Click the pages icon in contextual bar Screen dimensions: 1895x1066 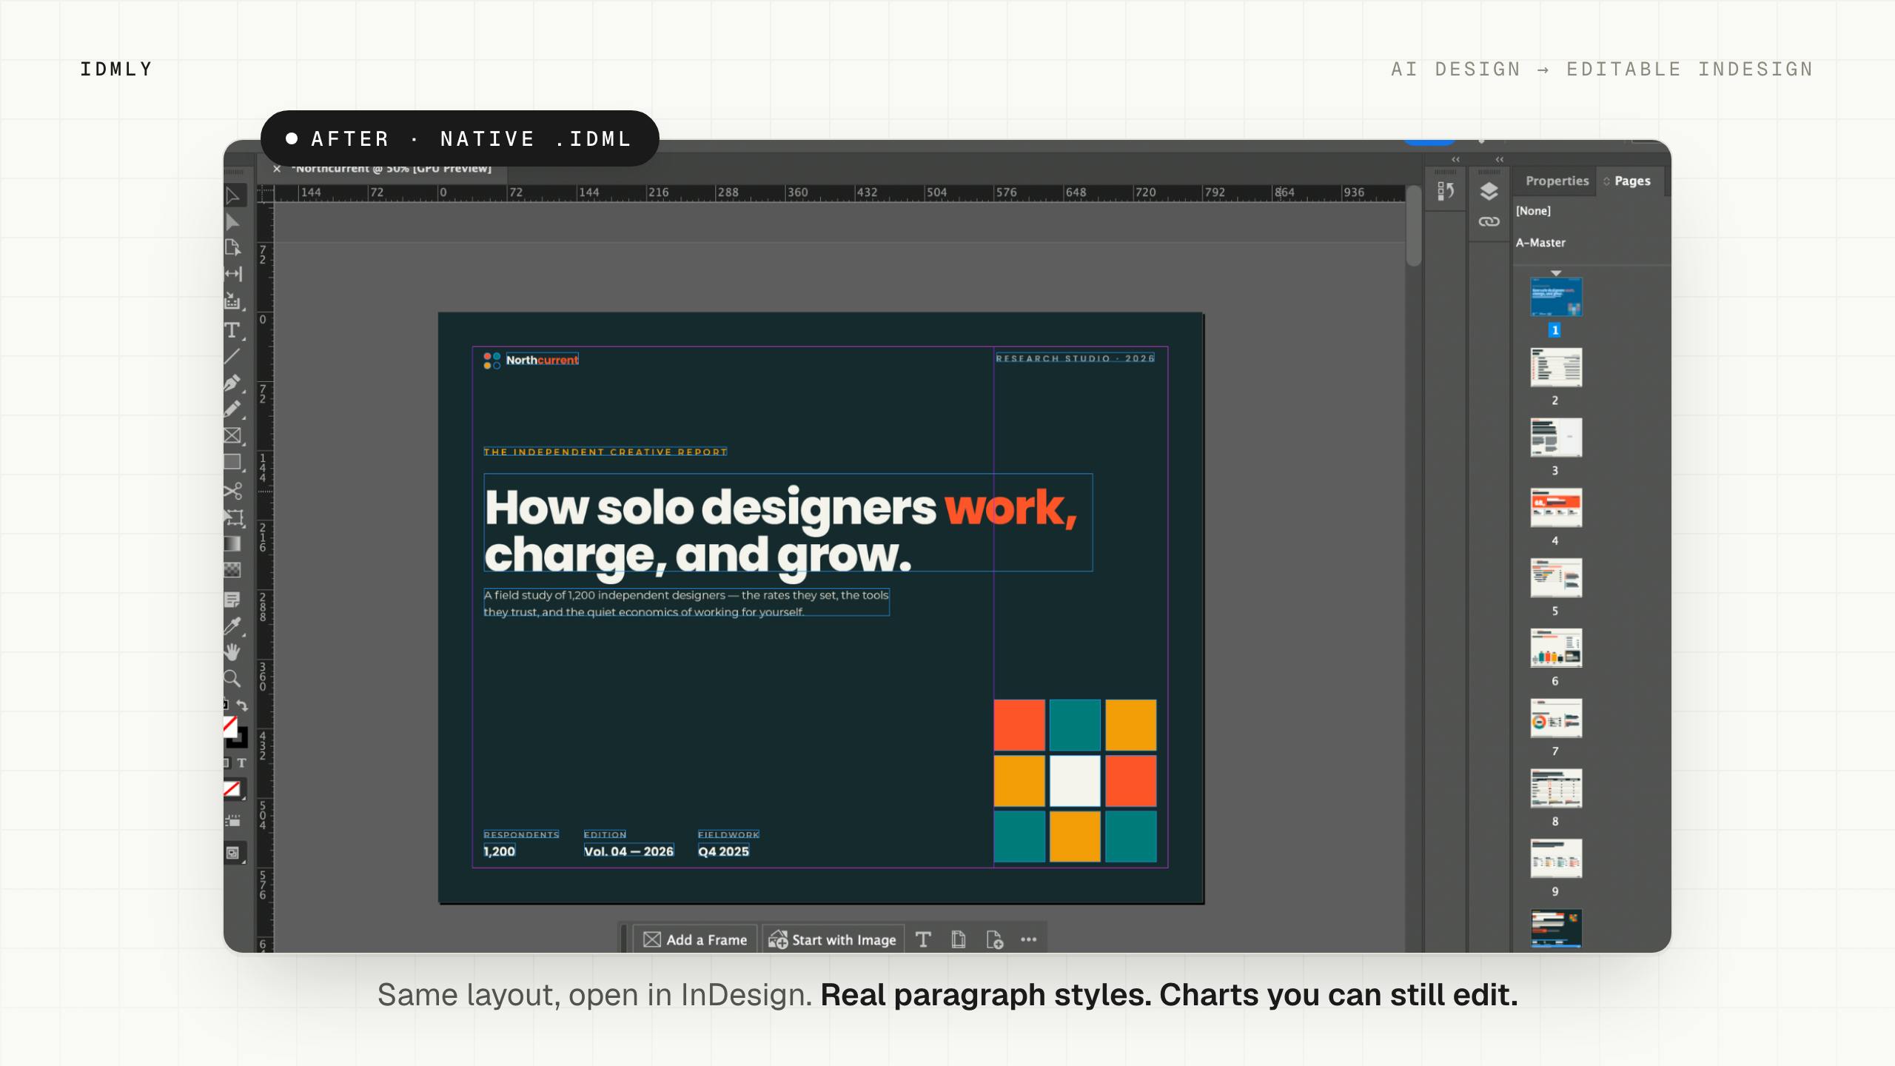[959, 939]
